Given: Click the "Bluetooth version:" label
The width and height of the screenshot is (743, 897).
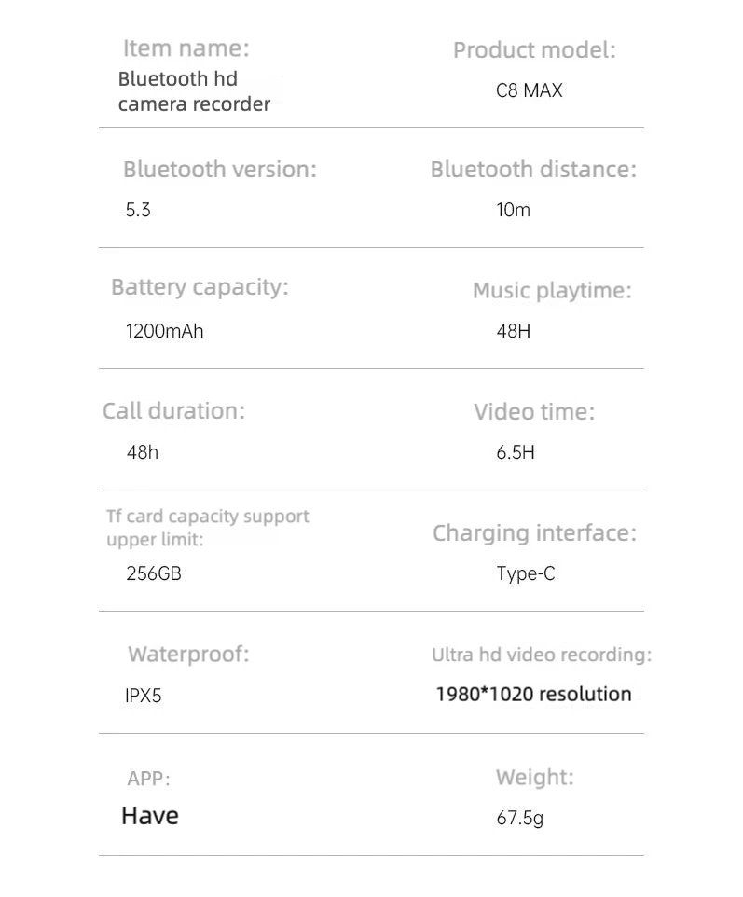Looking at the screenshot, I should point(219,170).
